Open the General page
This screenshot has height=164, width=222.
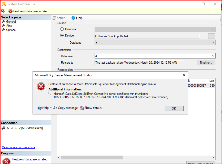click(11, 22)
